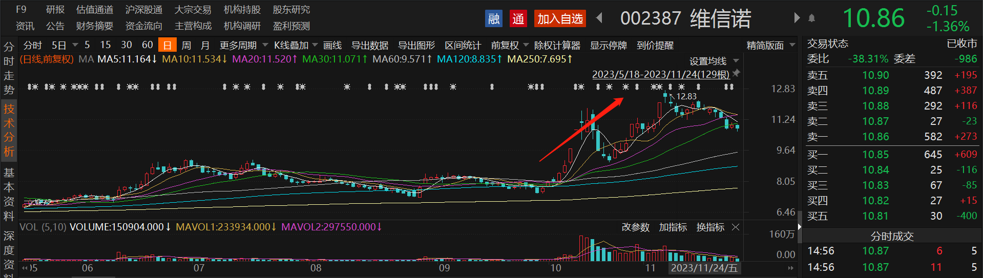Click the 卖一 10.86 order row
The height and width of the screenshot is (278, 983).
[x=892, y=137]
